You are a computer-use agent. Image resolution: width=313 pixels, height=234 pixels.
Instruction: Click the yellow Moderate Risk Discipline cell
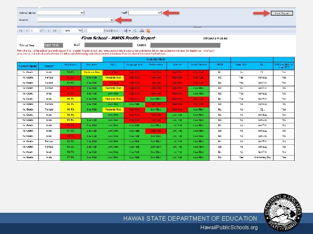(92, 72)
